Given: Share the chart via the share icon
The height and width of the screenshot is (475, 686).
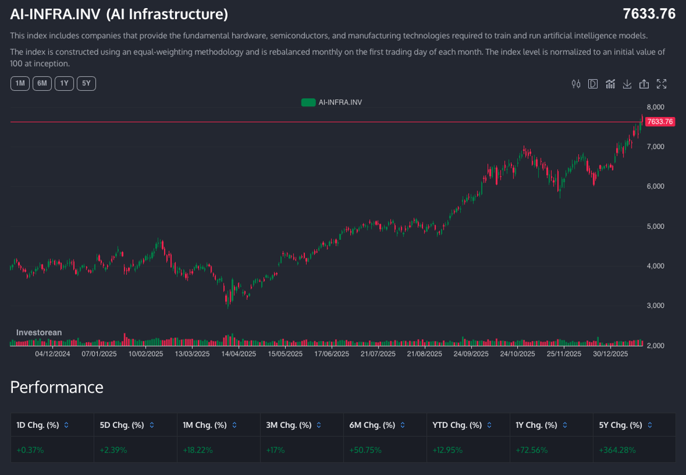Looking at the screenshot, I should point(644,84).
